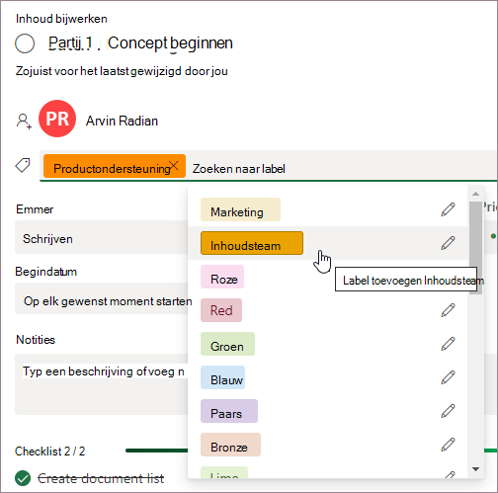This screenshot has width=498, height=493.
Task: Add the Roze label
Action: (222, 277)
